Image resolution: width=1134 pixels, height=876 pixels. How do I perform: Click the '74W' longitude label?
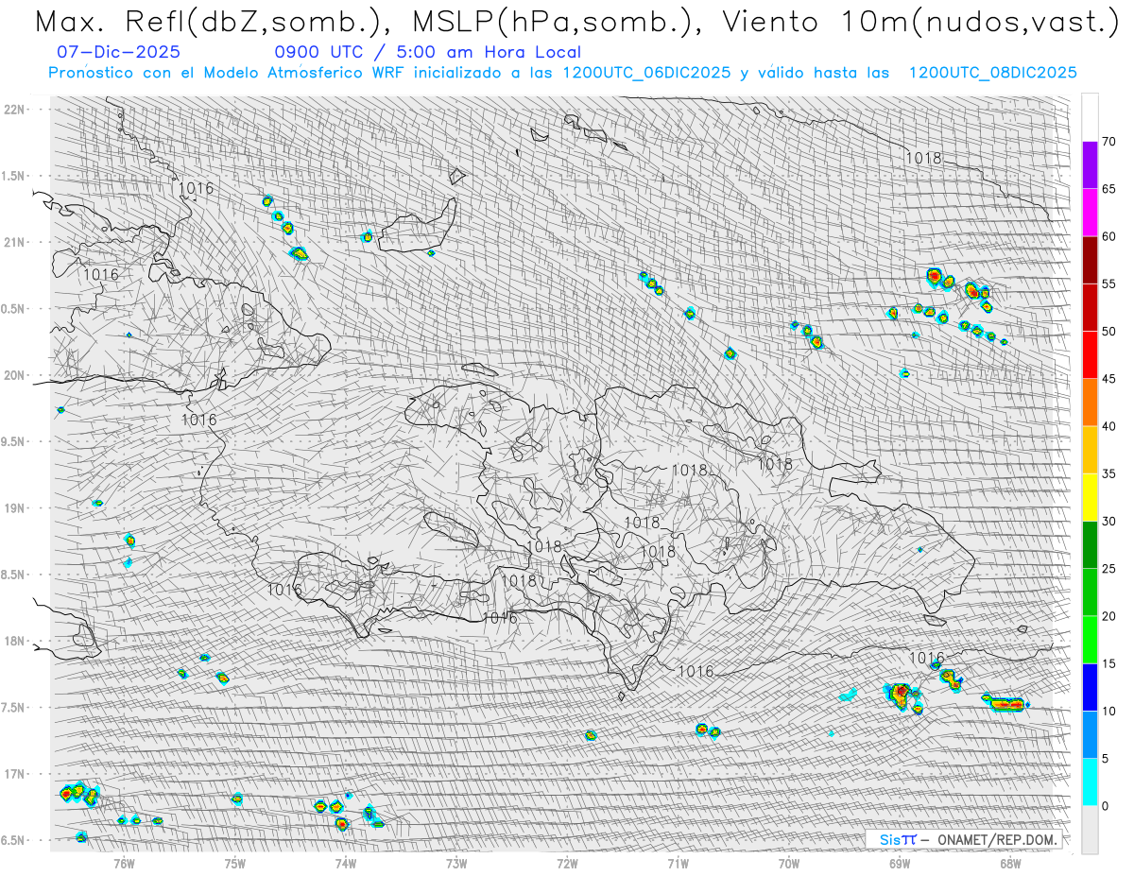pos(346,862)
